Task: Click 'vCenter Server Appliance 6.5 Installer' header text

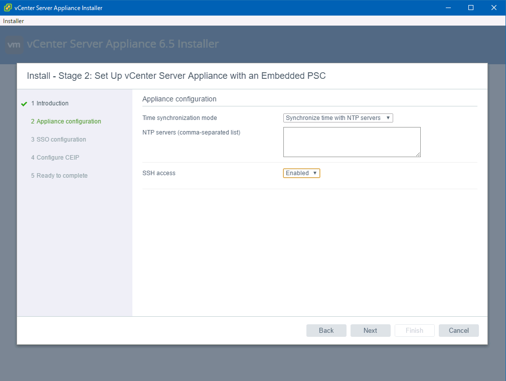Action: (x=123, y=44)
